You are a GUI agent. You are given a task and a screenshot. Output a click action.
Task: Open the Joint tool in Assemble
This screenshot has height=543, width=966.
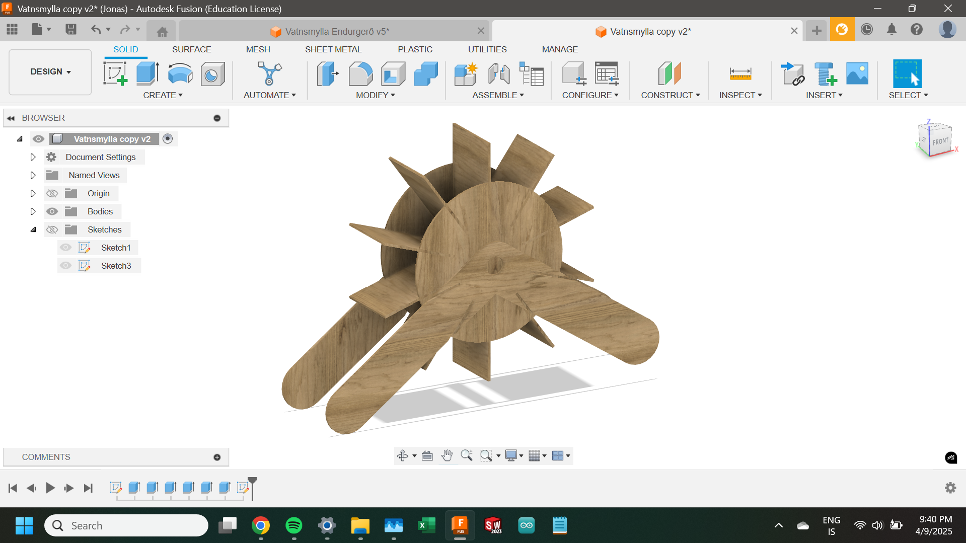pos(499,74)
